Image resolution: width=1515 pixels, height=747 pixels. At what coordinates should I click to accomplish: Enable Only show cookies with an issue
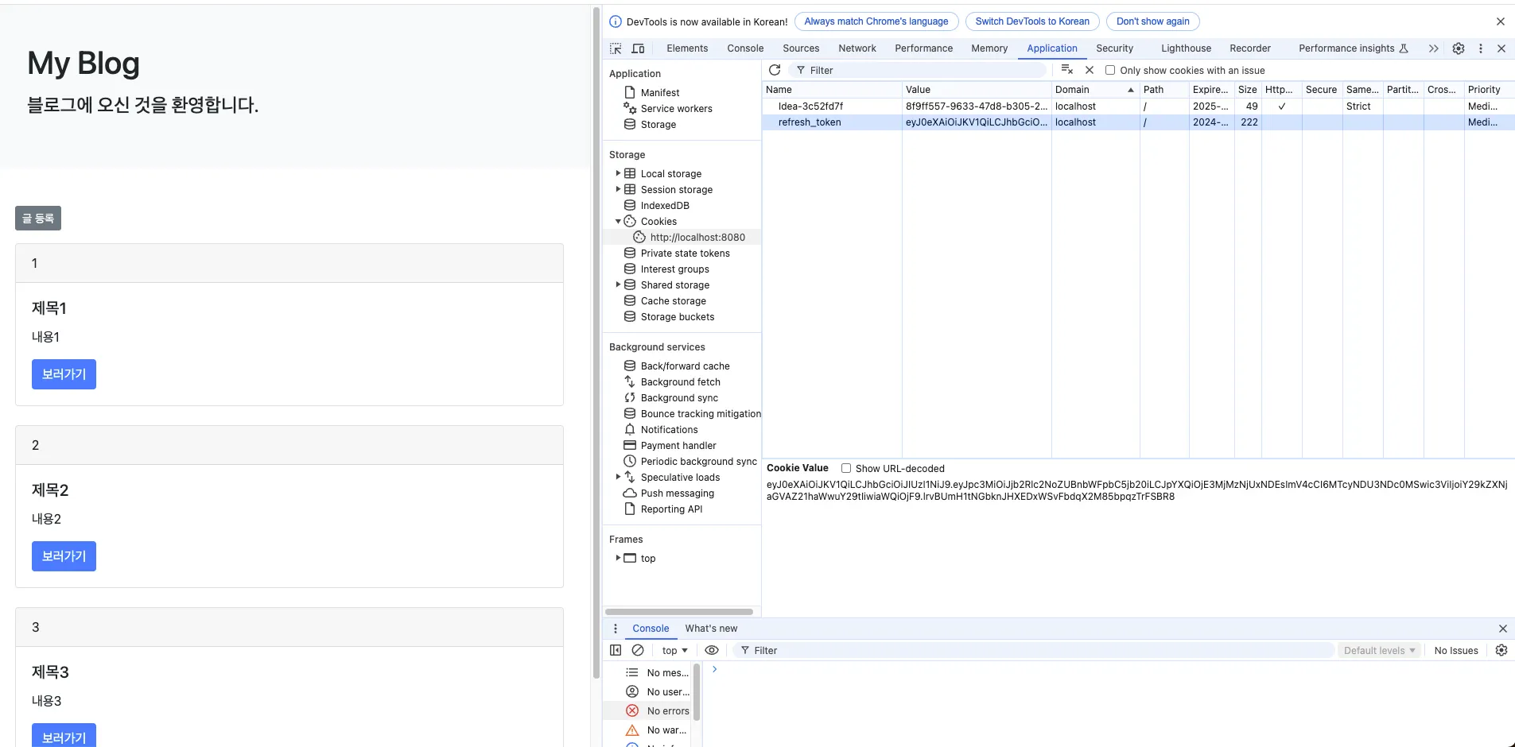click(1110, 70)
